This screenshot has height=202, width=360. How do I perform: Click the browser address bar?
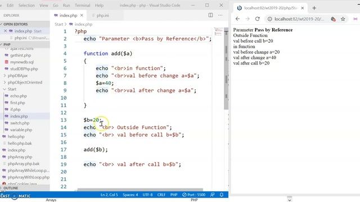click(x=300, y=19)
